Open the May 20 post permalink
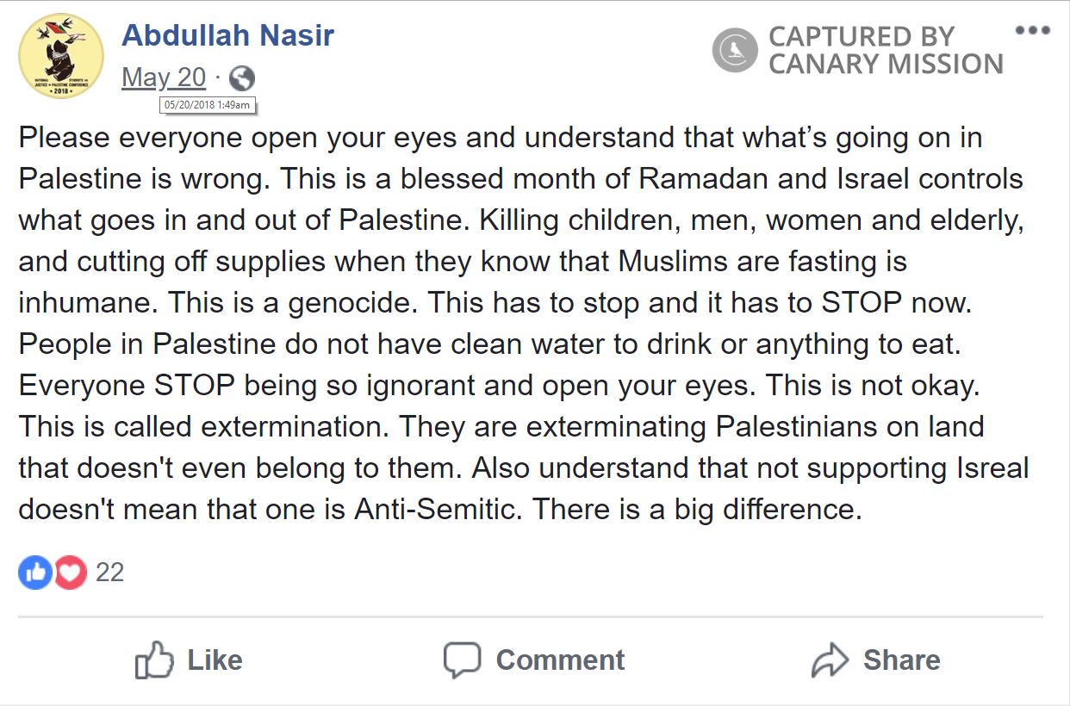This screenshot has height=706, width=1070. (164, 77)
